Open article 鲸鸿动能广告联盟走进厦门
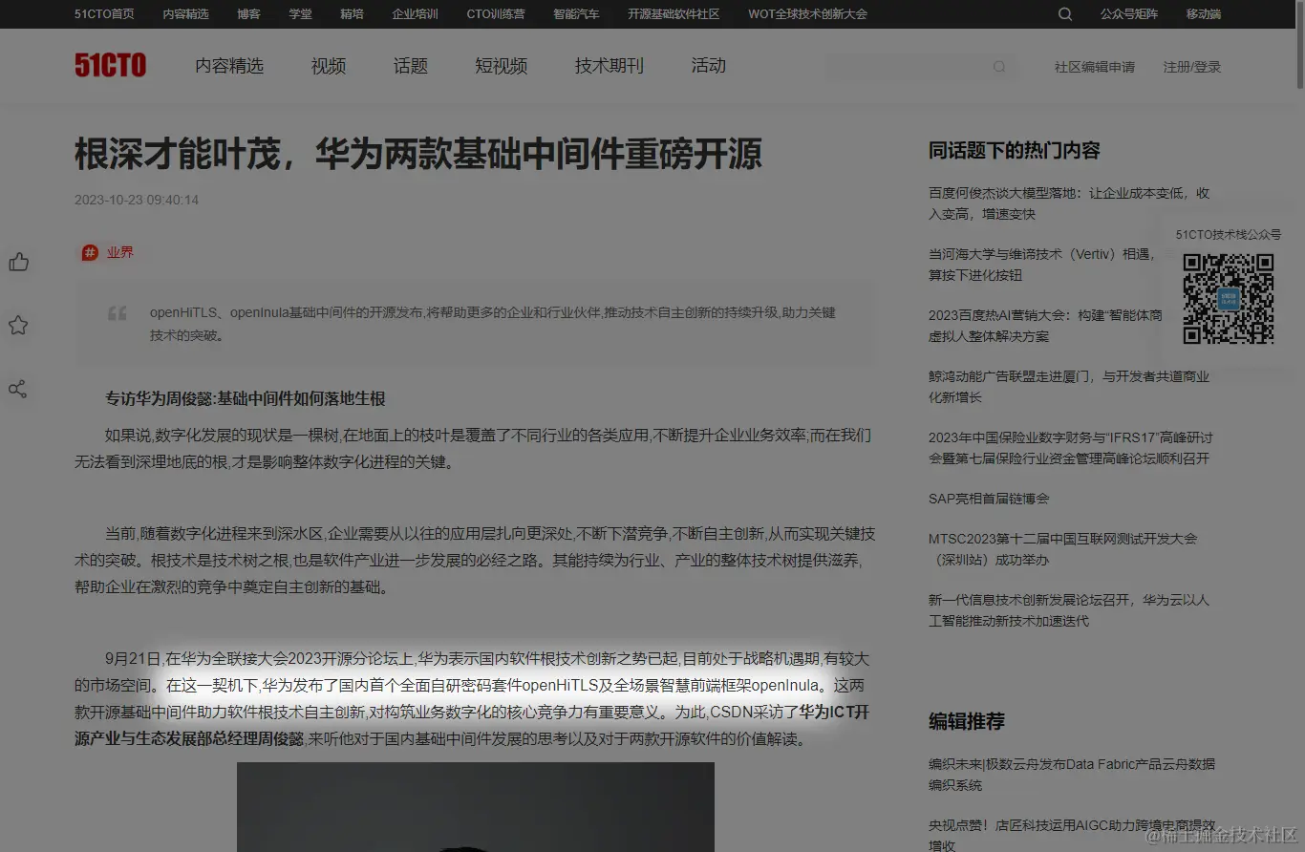This screenshot has height=852, width=1305. pos(1069,387)
